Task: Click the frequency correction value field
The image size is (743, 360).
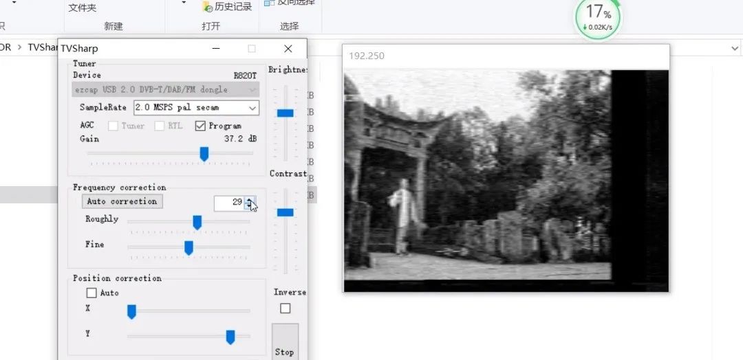Action: (229, 203)
